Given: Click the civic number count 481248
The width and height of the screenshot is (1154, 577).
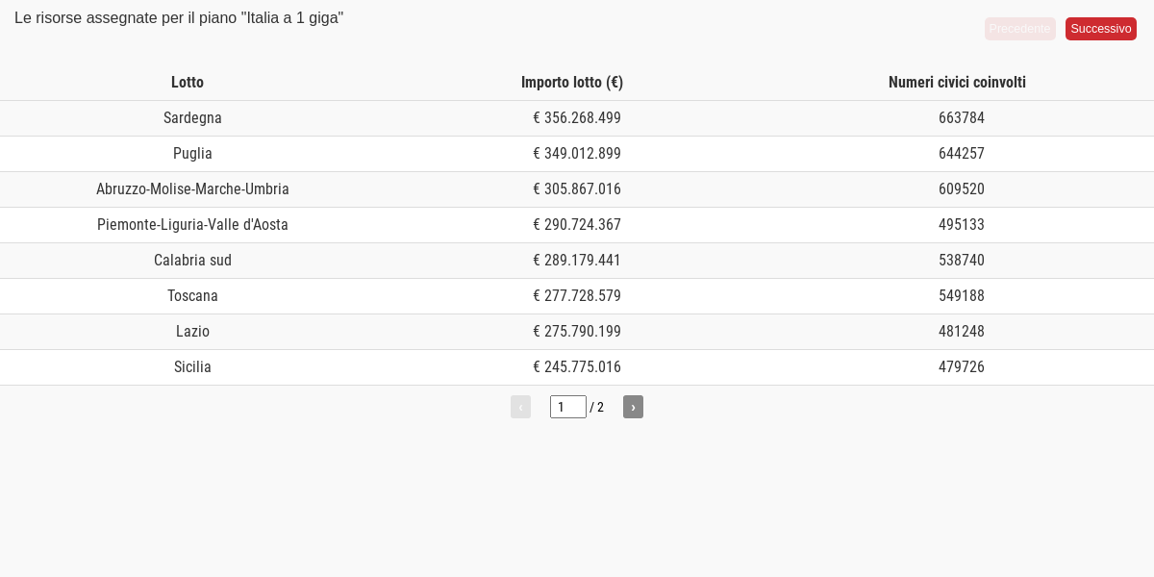Looking at the screenshot, I should pyautogui.click(x=962, y=332).
